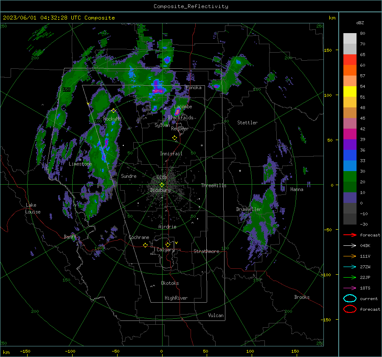This screenshot has width=382, height=357.
Task: Select the Banff label
Action: [x=70, y=237]
